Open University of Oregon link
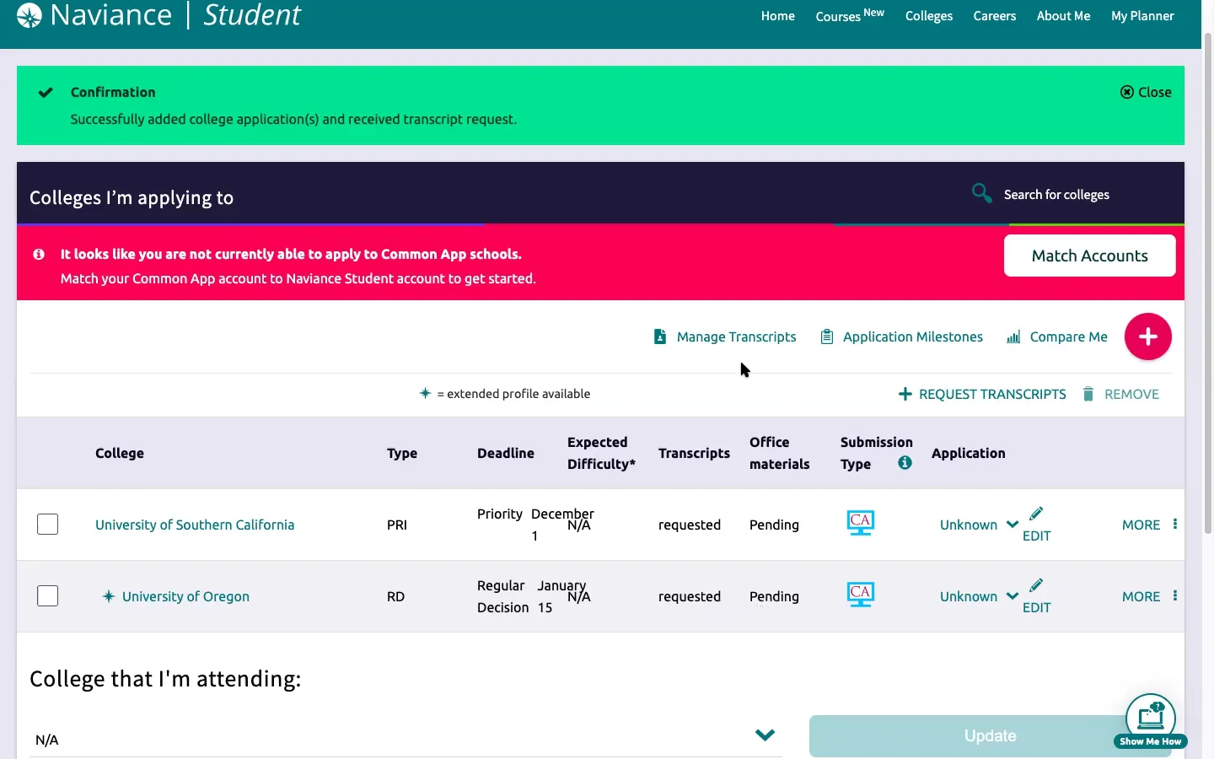Screen dimensions: 1214x759 pos(185,596)
